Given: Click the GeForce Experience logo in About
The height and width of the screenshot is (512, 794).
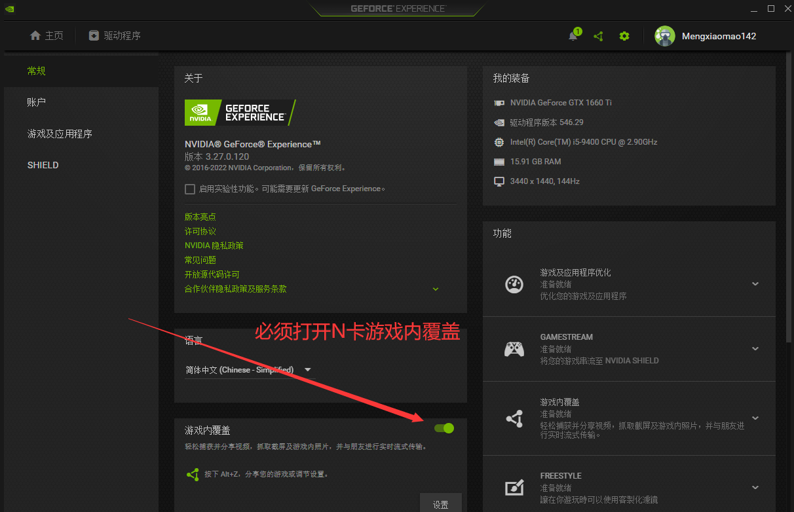Looking at the screenshot, I should click(240, 113).
